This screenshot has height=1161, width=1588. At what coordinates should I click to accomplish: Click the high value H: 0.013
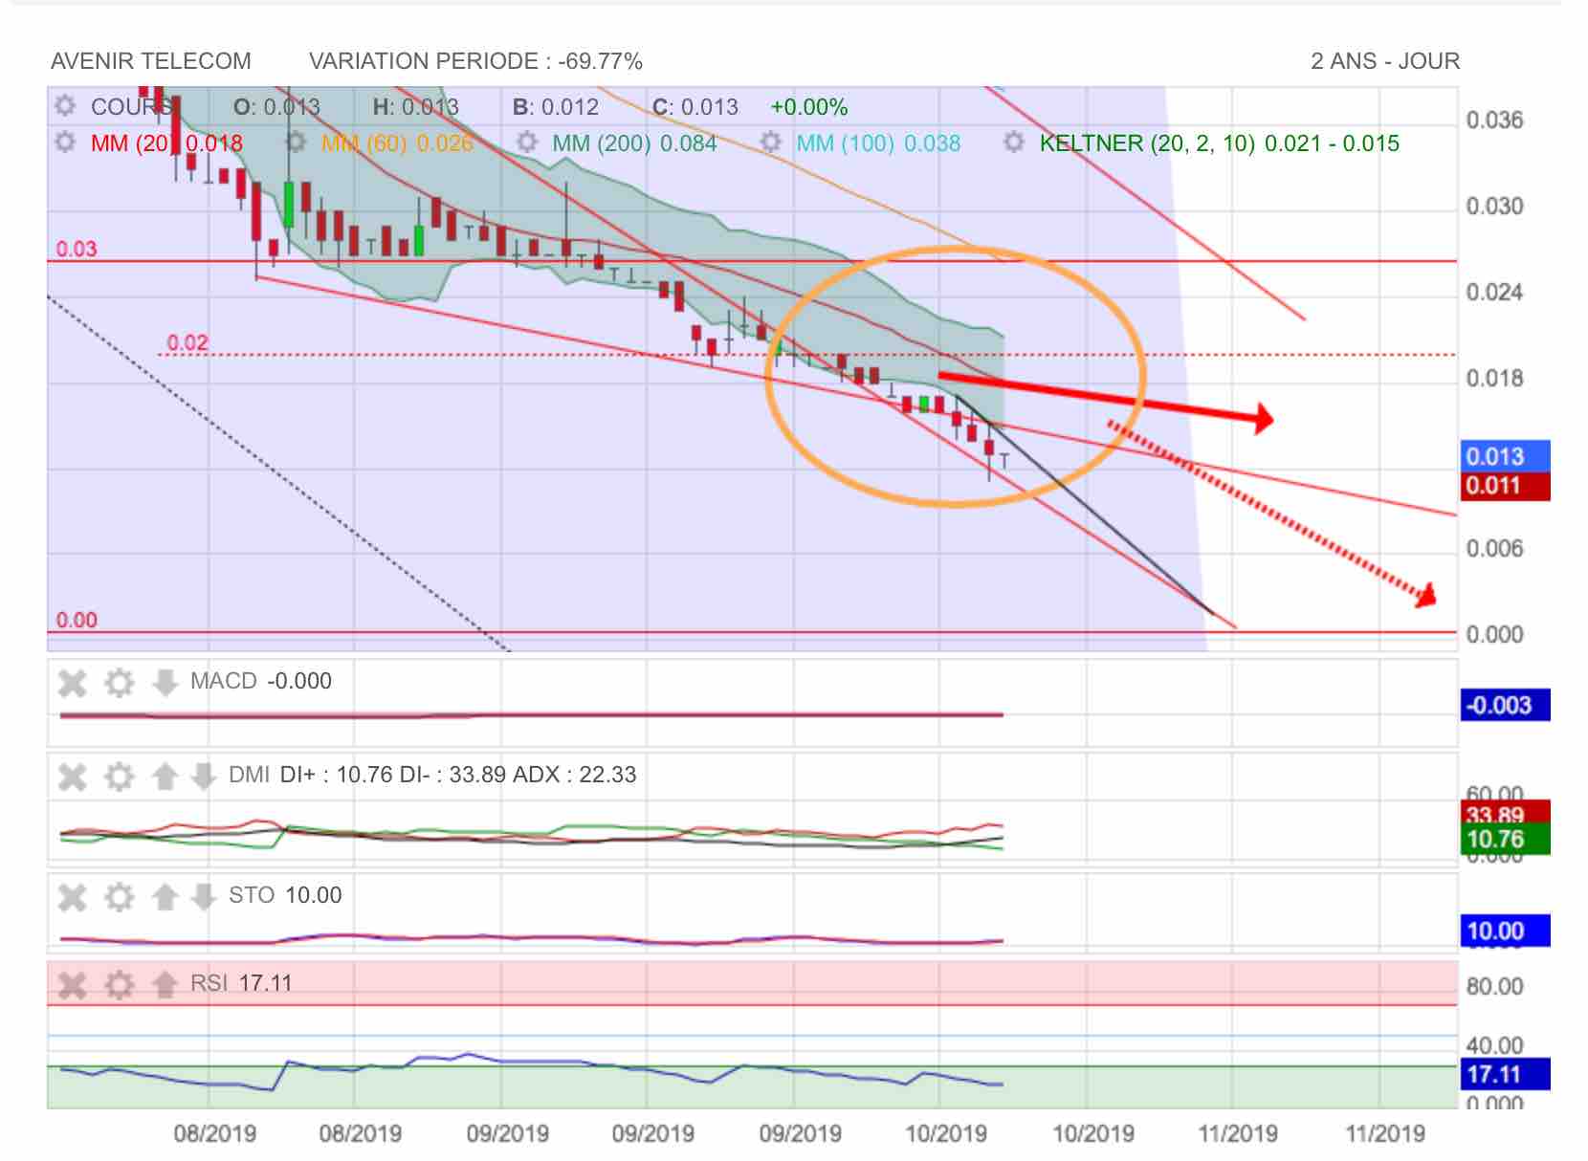(416, 107)
